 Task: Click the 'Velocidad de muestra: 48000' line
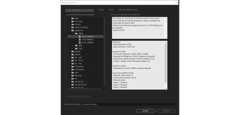(132, 68)
